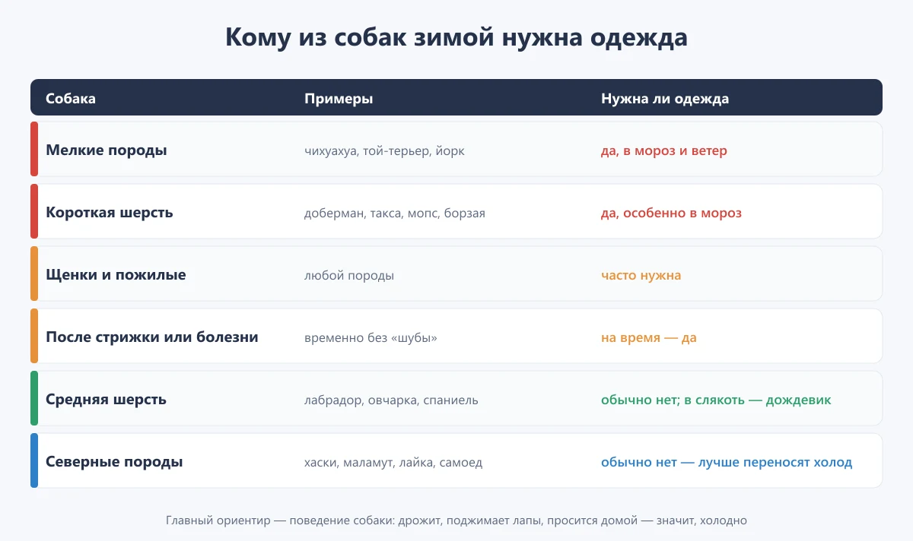Click the answer "да, в мороз и ветер"
The image size is (913, 541).
point(664,150)
